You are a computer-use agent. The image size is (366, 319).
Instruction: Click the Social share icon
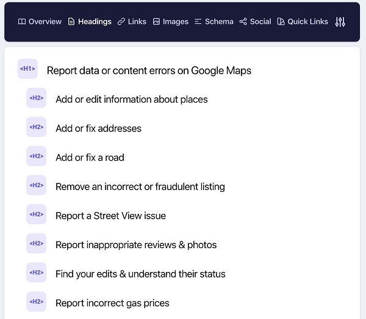[243, 22]
